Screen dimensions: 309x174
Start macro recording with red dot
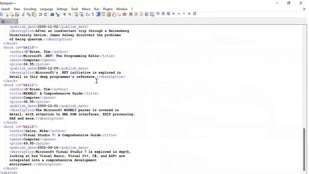131,14
